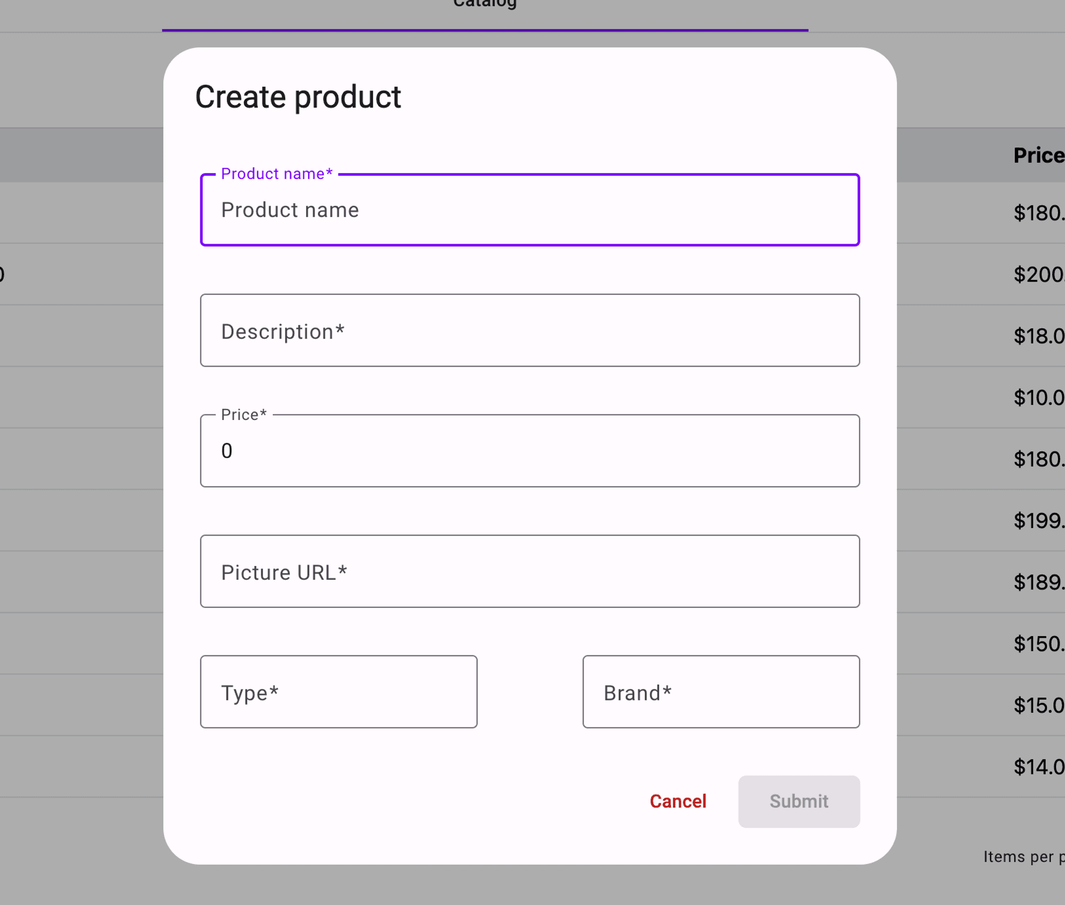The image size is (1065, 905).
Task: Select the row priced at $199
Action: pyautogui.click(x=1038, y=521)
